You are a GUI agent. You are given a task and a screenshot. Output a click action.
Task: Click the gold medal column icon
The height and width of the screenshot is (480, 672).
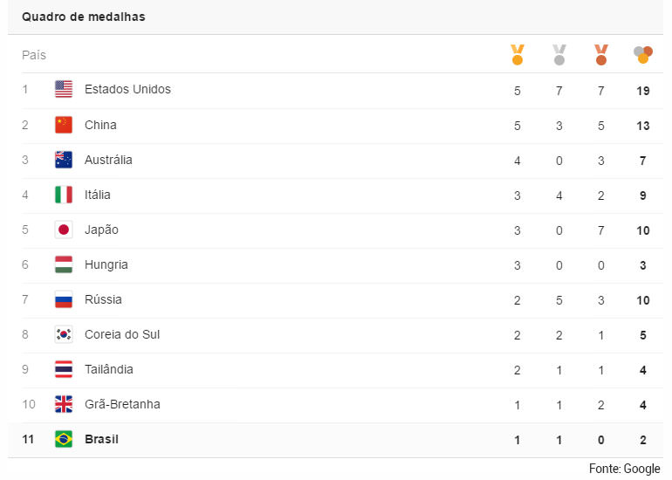click(x=518, y=55)
